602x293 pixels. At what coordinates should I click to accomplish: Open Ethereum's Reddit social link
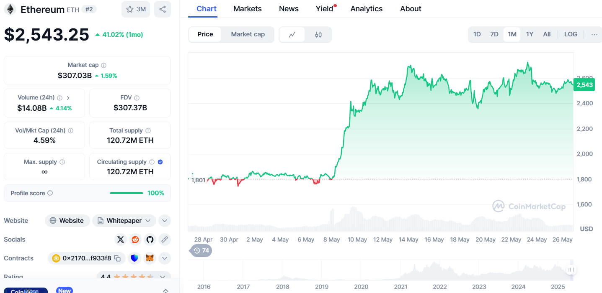click(x=135, y=239)
